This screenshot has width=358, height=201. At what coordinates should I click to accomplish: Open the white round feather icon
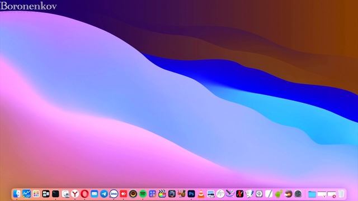[220, 194]
